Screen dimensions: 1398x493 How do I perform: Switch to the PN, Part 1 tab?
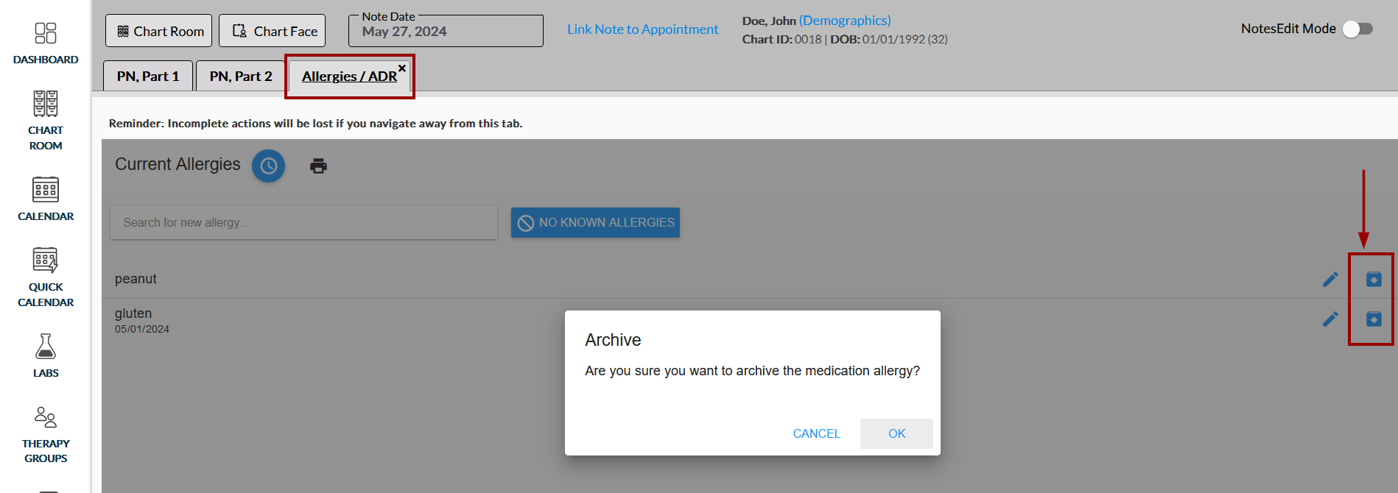pyautogui.click(x=148, y=77)
